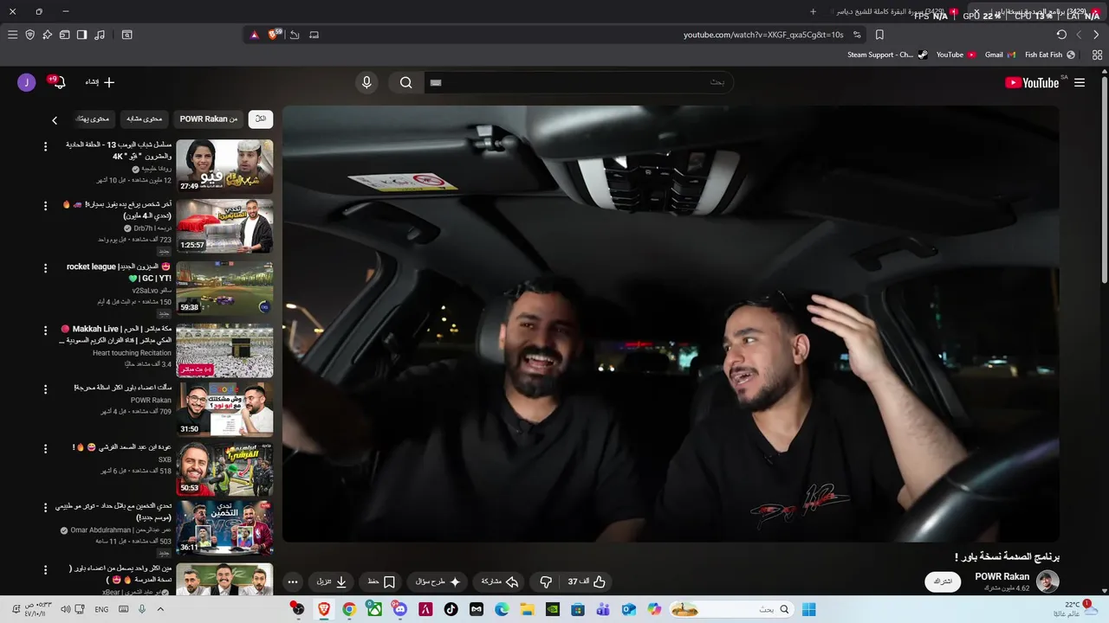The height and width of the screenshot is (623, 1109).
Task: Click the youtube.com URL address field
Action: click(x=763, y=35)
